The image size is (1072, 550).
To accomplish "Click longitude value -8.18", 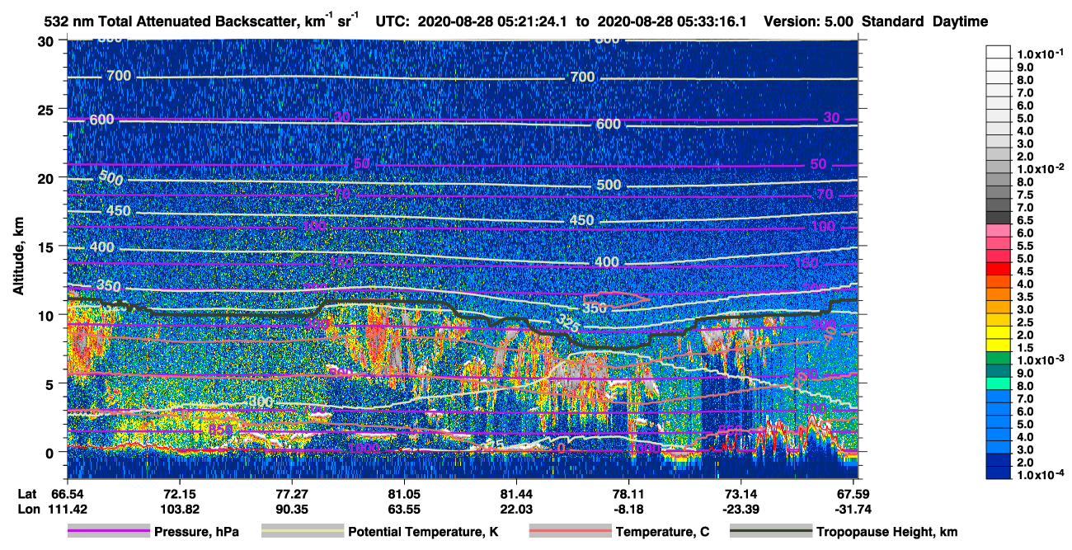I will [628, 508].
